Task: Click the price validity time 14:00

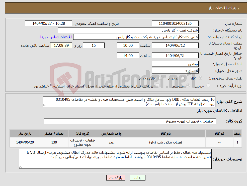Action: pos(128,55)
